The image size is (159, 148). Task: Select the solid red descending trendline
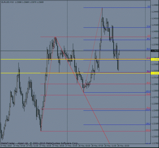(x=82, y=90)
